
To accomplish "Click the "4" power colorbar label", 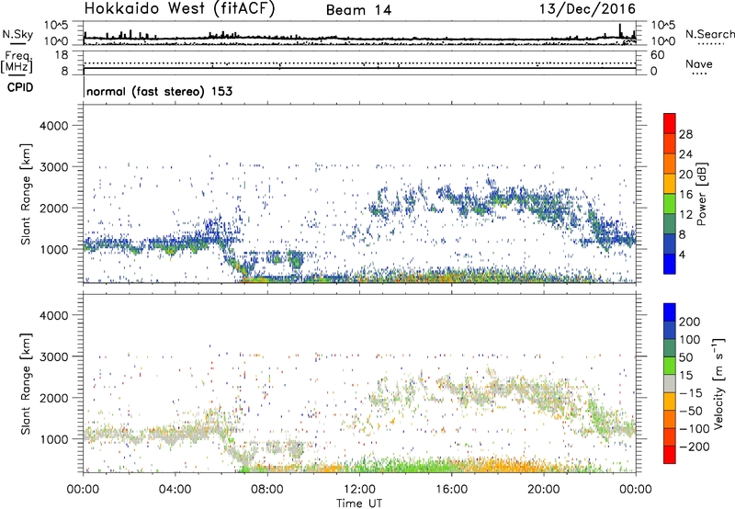I will (x=683, y=255).
